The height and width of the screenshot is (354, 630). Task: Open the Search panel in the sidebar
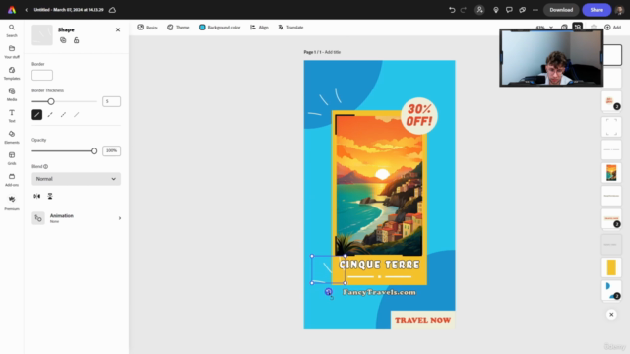point(12,30)
